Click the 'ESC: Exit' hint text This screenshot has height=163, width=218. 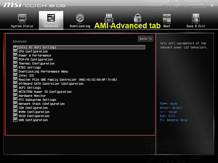[x=168, y=116]
